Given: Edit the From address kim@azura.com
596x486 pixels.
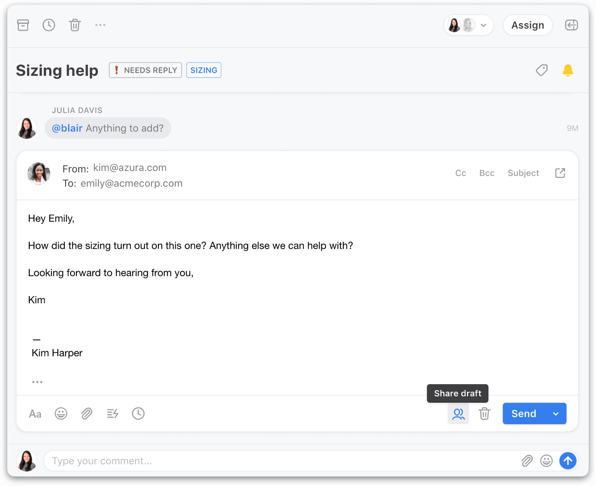Looking at the screenshot, I should pyautogui.click(x=130, y=168).
